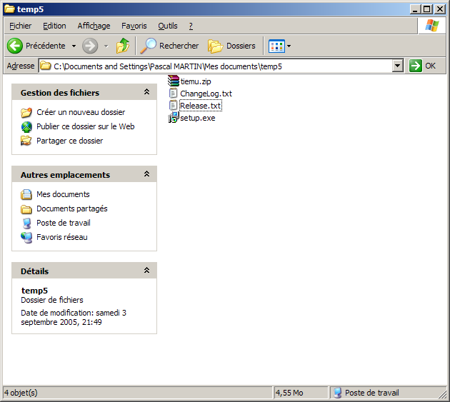This screenshot has height=402, width=450.
Task: Click the Poste de travail status bar icon
Action: (x=337, y=393)
